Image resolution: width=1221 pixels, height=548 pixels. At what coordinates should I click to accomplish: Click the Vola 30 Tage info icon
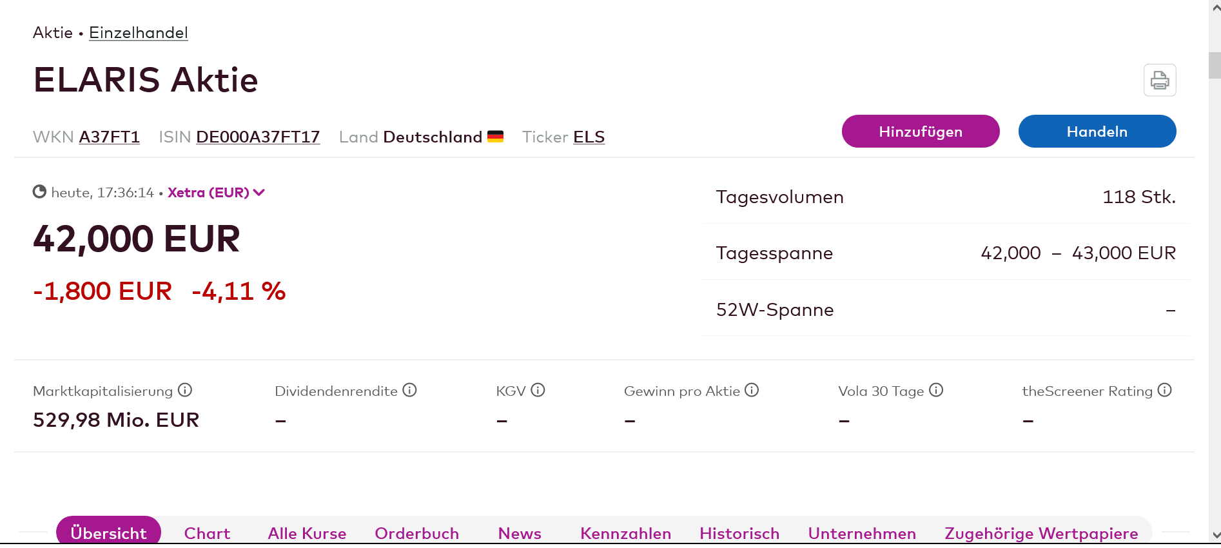pos(936,390)
